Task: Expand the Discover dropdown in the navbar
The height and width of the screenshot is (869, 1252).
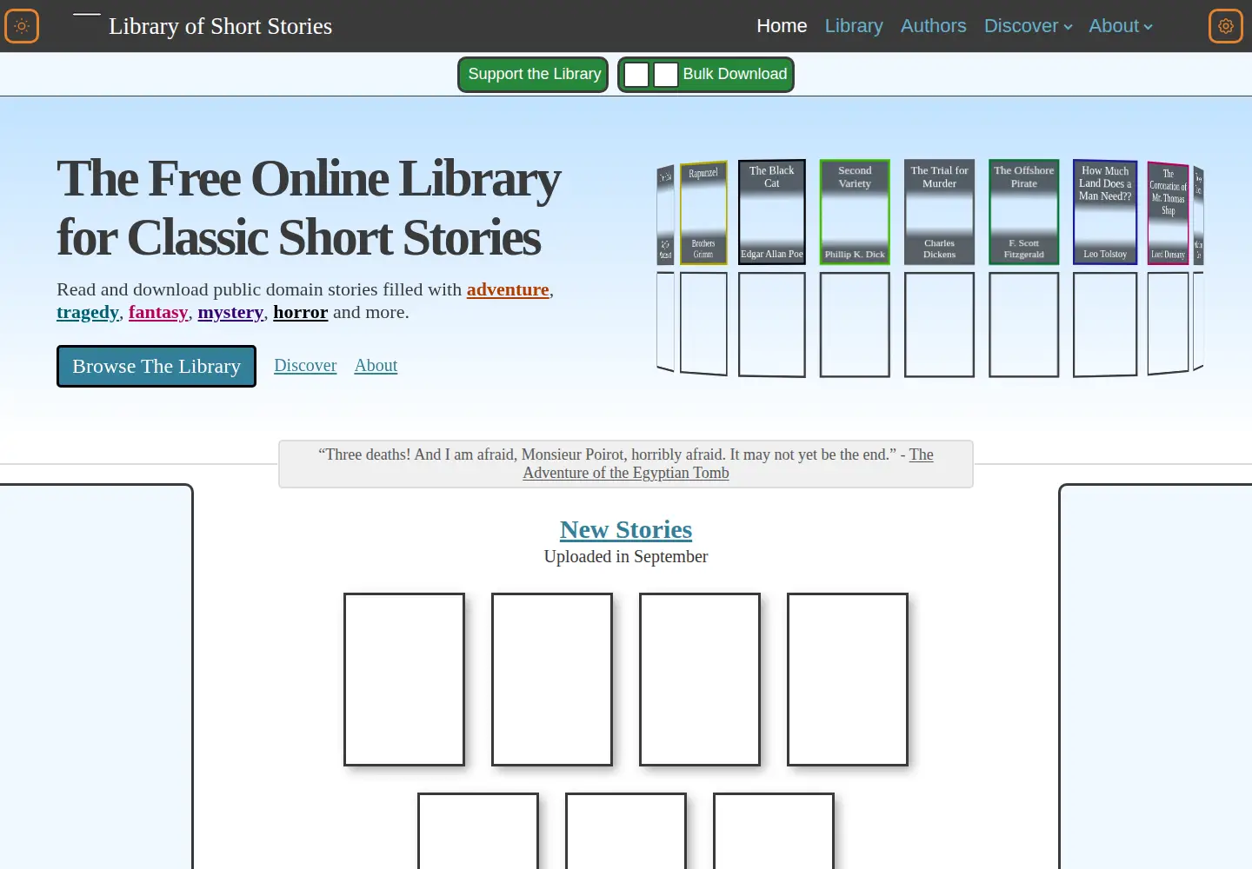Action: (1029, 26)
